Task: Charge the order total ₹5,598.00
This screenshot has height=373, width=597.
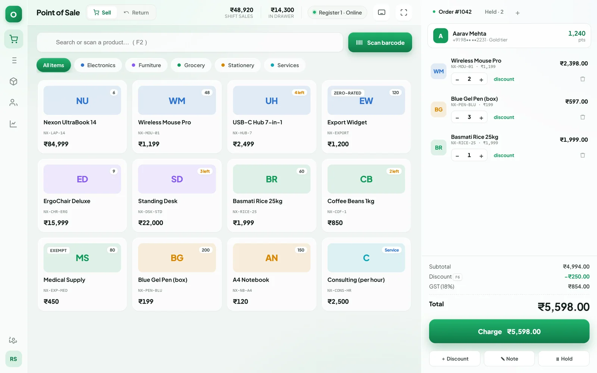Action: point(509,331)
